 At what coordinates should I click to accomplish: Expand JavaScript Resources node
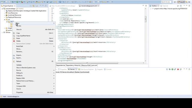click(x=4, y=15)
